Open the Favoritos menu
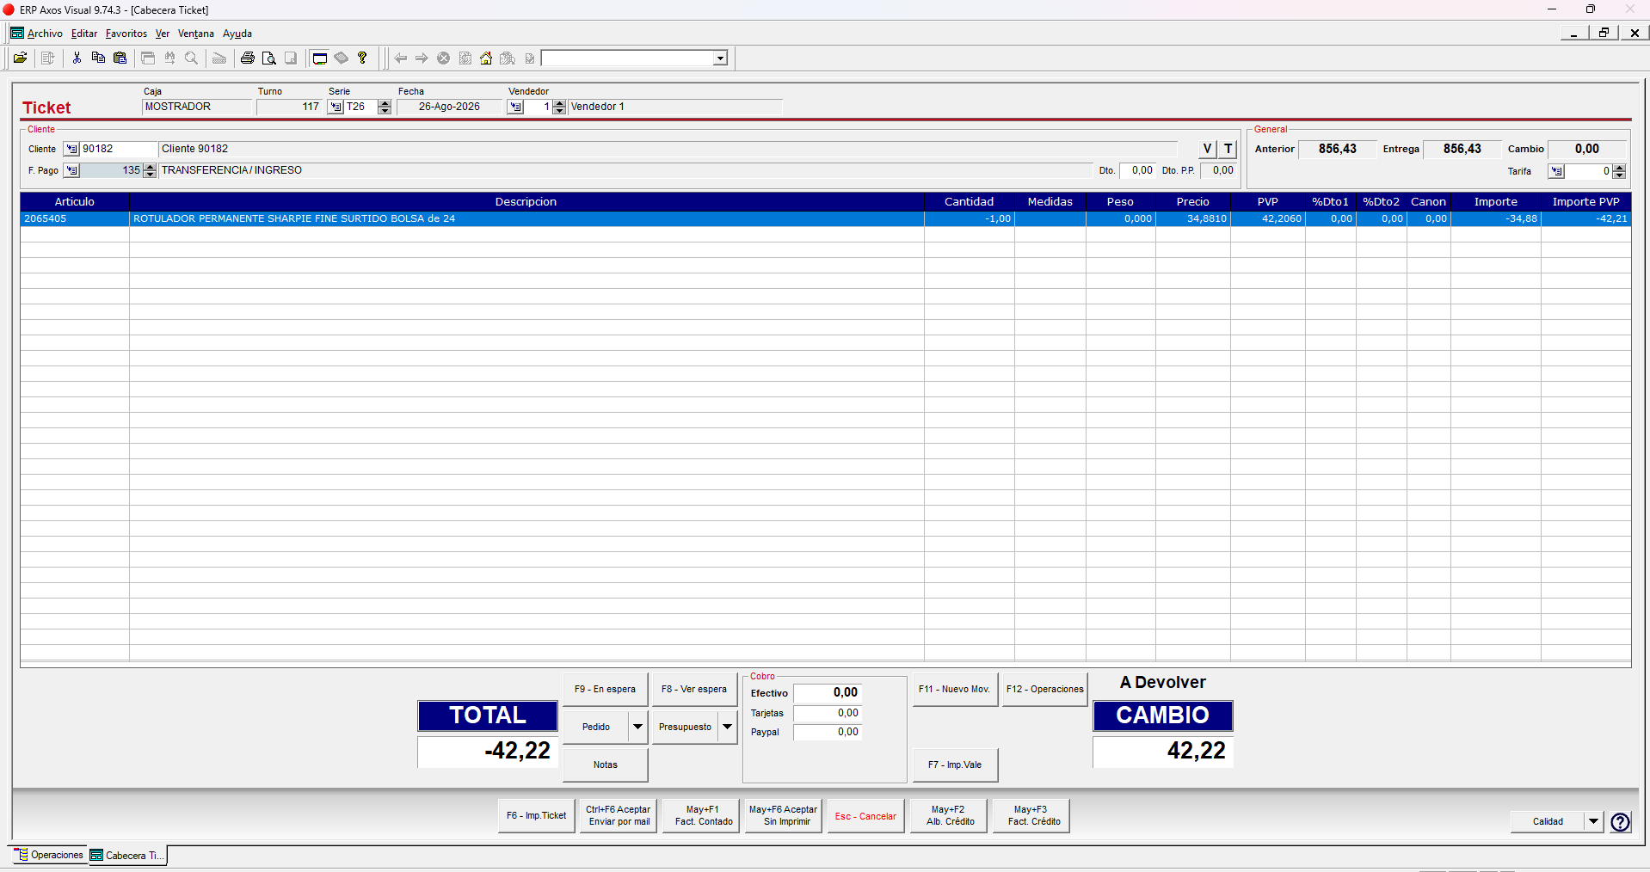This screenshot has height=872, width=1650. pyautogui.click(x=126, y=34)
